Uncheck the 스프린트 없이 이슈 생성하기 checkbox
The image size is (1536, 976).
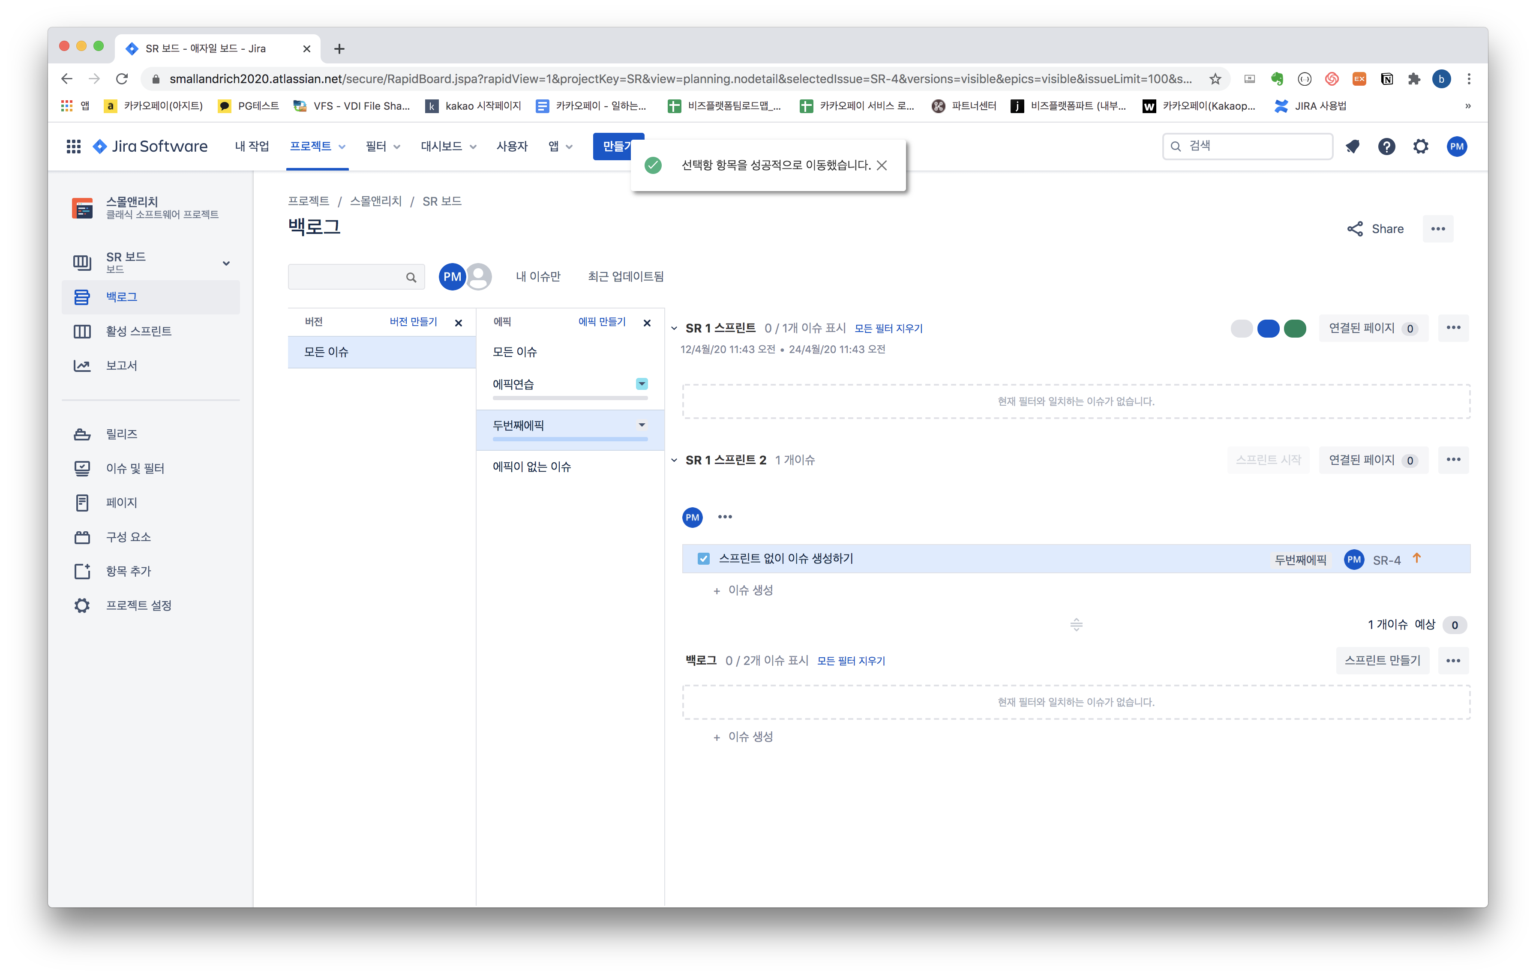pyautogui.click(x=703, y=559)
